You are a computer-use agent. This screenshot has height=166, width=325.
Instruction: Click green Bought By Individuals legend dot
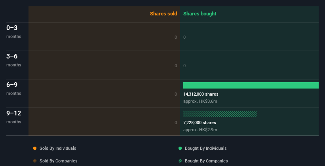pos(180,148)
